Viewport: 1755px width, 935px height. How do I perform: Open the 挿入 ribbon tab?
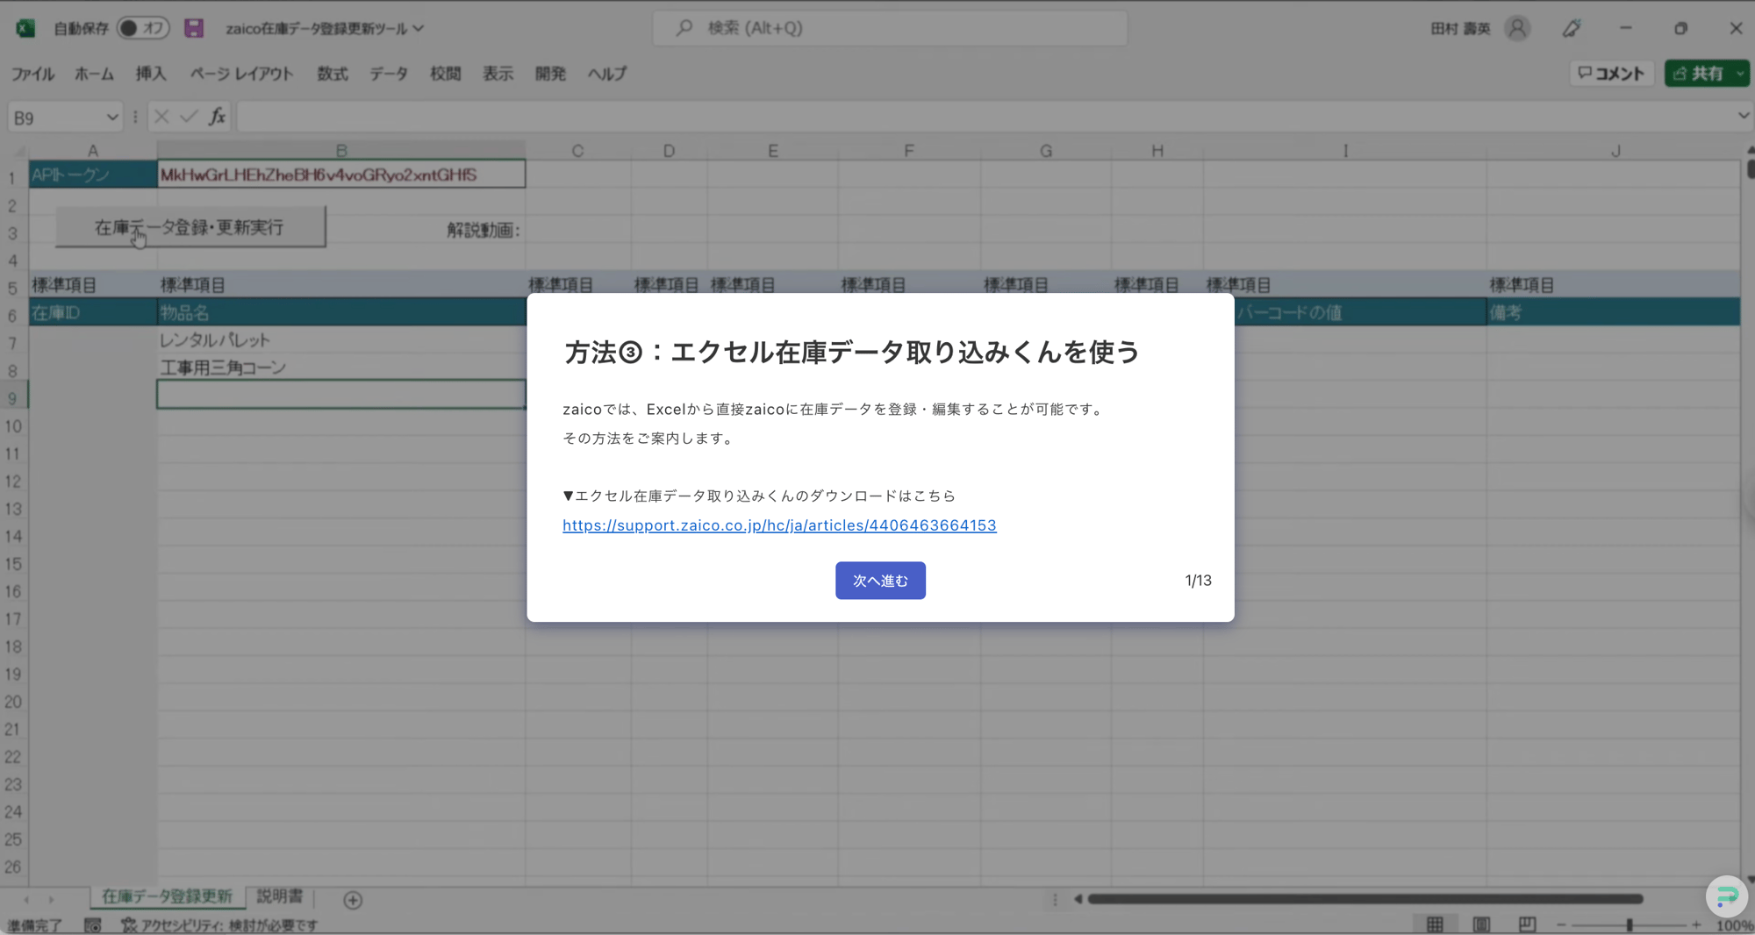click(x=151, y=74)
